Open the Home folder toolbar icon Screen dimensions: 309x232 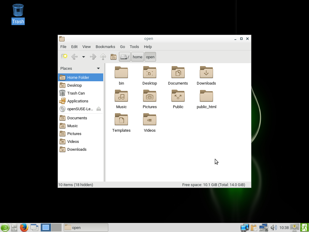click(x=113, y=56)
